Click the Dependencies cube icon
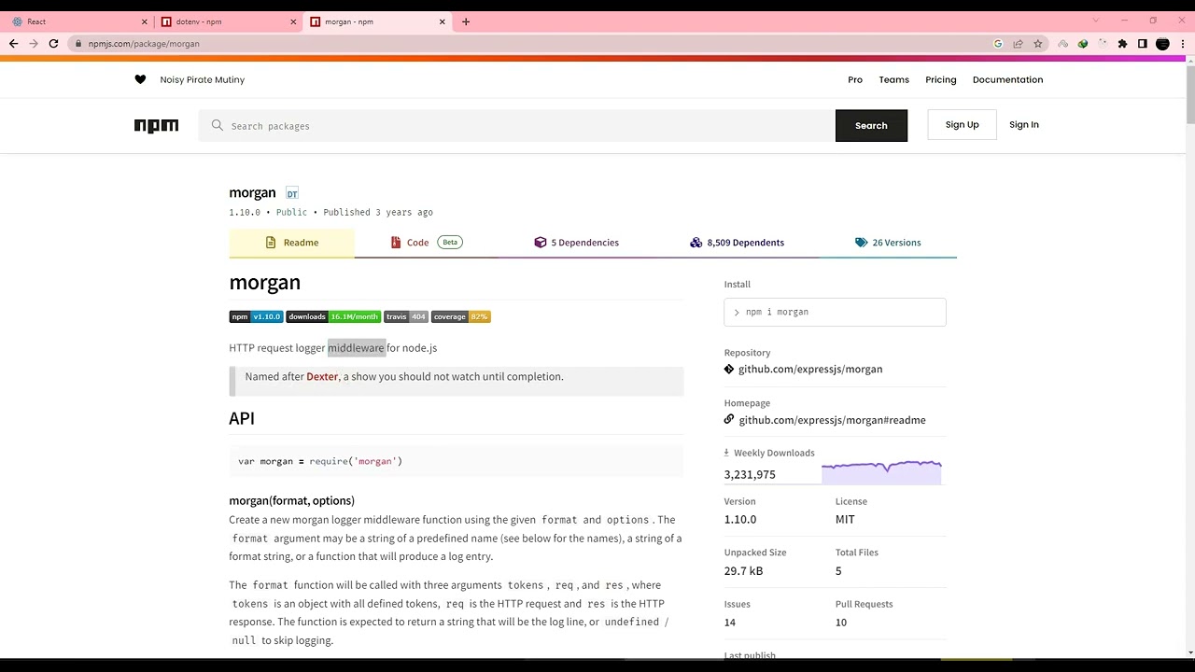 click(x=540, y=243)
